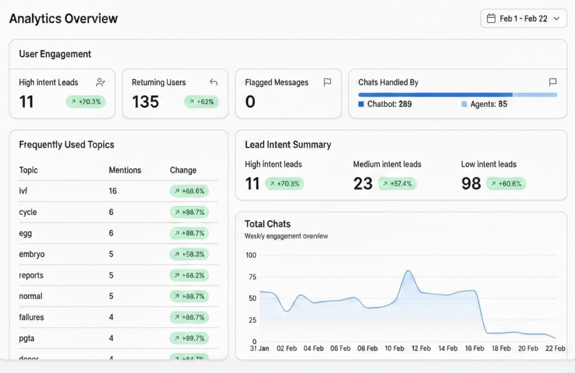Click the flag icon on Flagged Messages card
Viewport: 575px width, 373px height.
327,82
